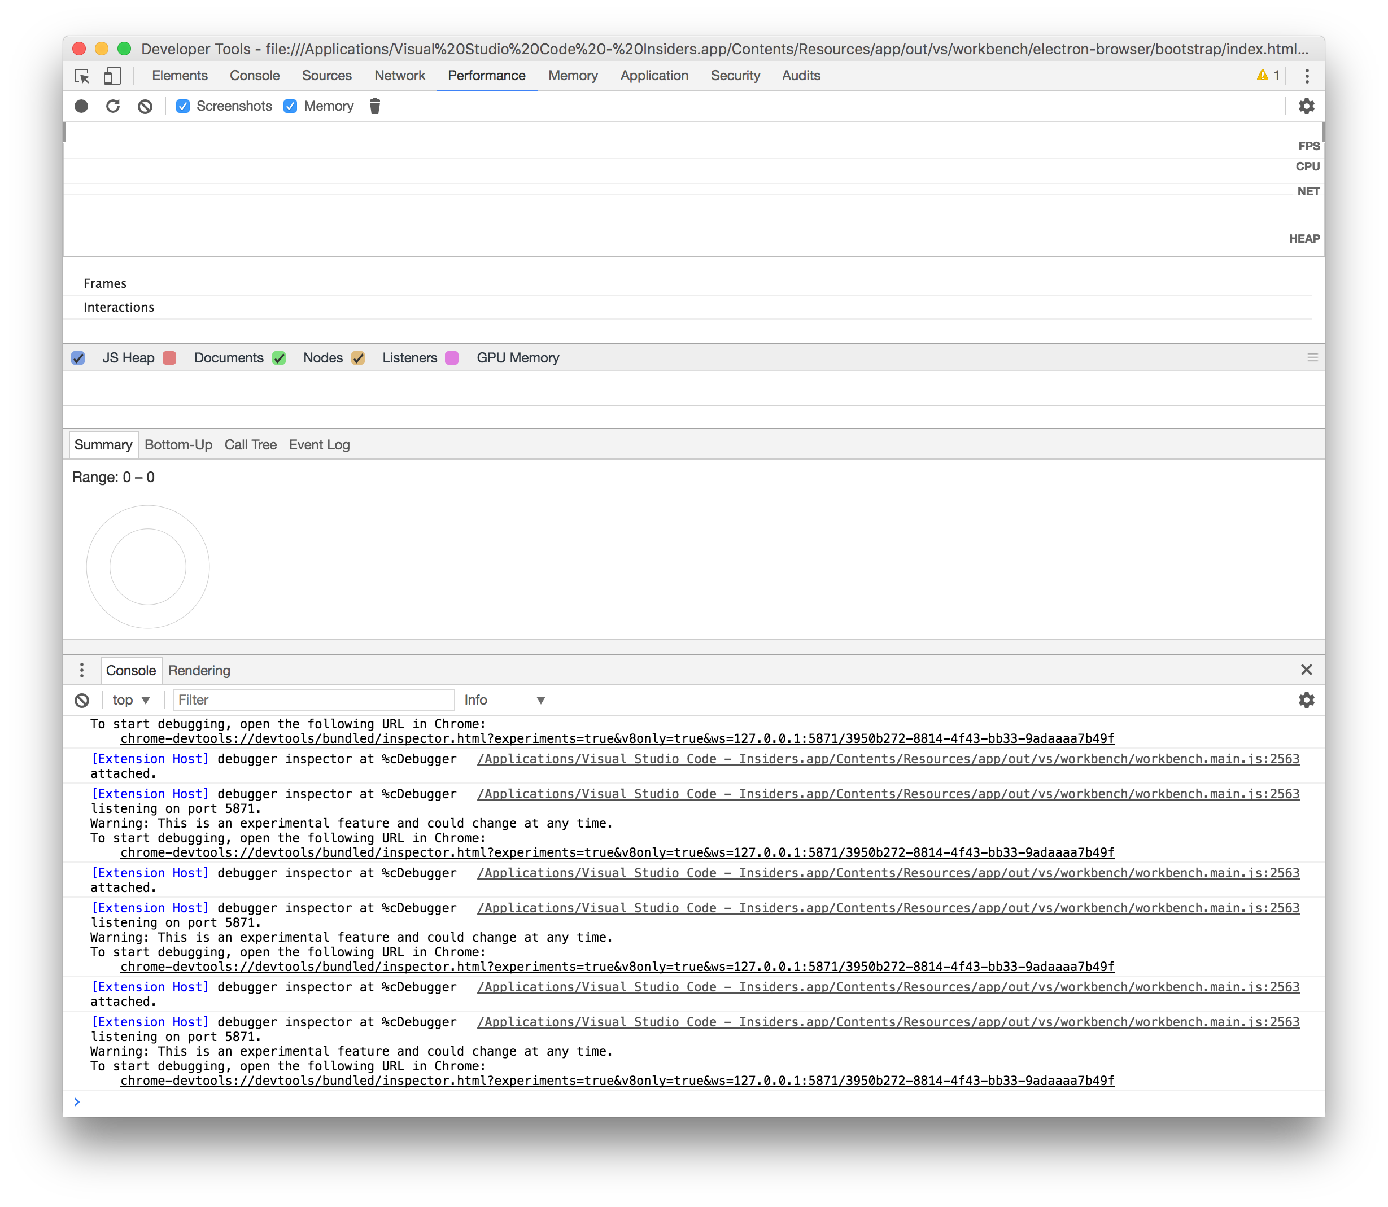The height and width of the screenshot is (1207, 1388).
Task: Open the DevTools three-dot menu
Action: click(x=1307, y=76)
